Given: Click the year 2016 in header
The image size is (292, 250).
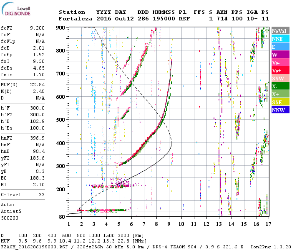Looking at the screenshot, I should [104, 19].
